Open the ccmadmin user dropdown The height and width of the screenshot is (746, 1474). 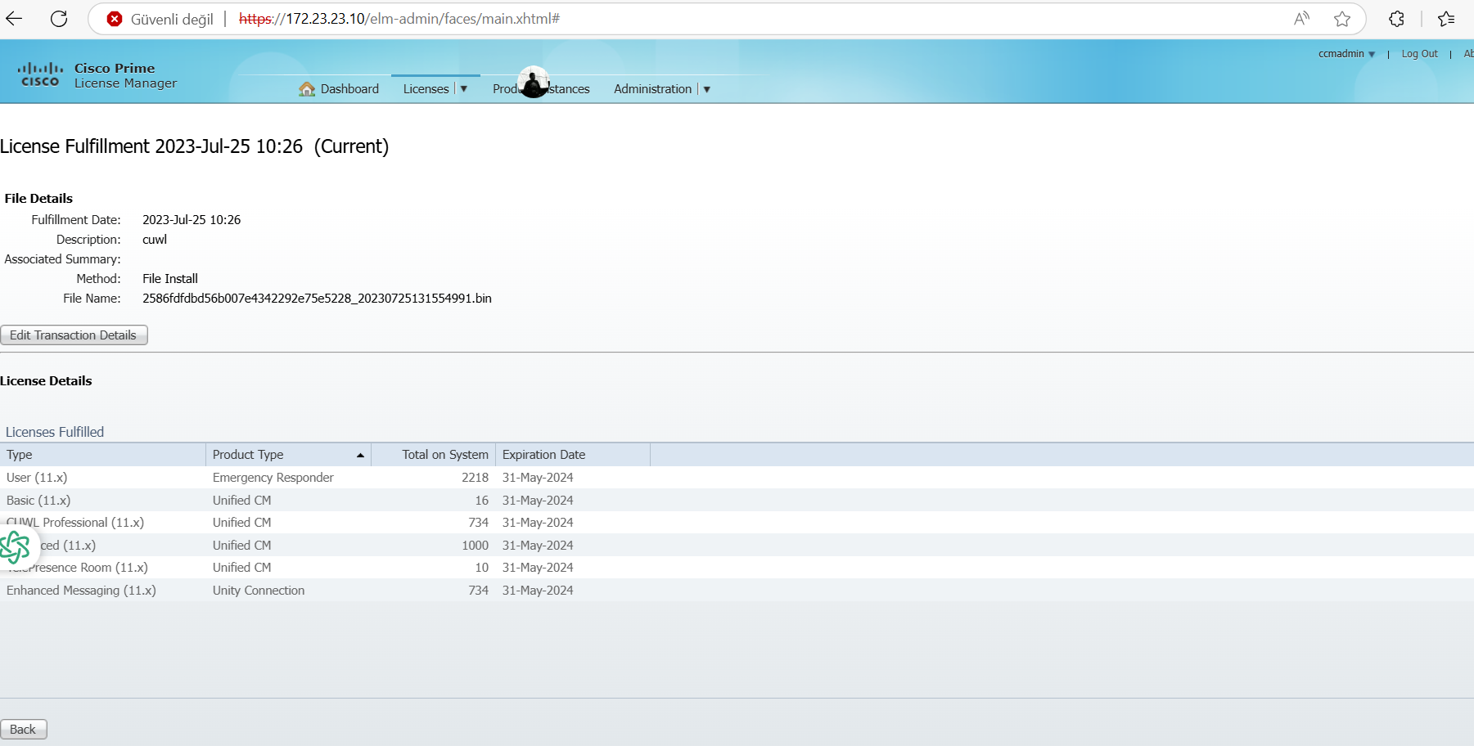[1346, 54]
